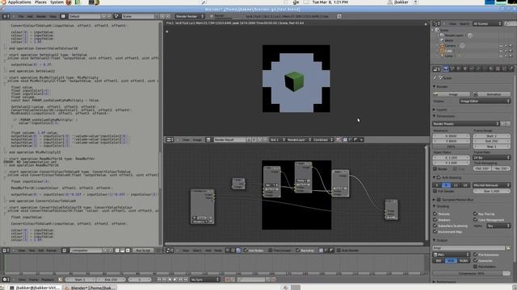517x290 pixels.
Task: Collapse the Output panel
Action: point(435,240)
